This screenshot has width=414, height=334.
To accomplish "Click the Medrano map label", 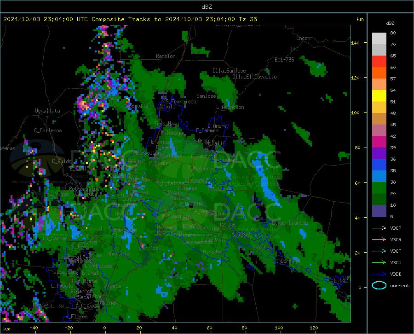I will [x=167, y=227].
